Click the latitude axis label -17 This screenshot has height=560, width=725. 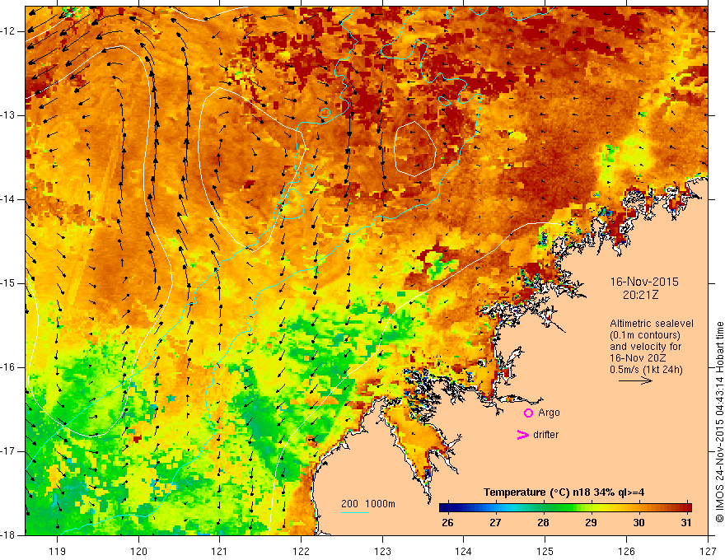(x=8, y=451)
